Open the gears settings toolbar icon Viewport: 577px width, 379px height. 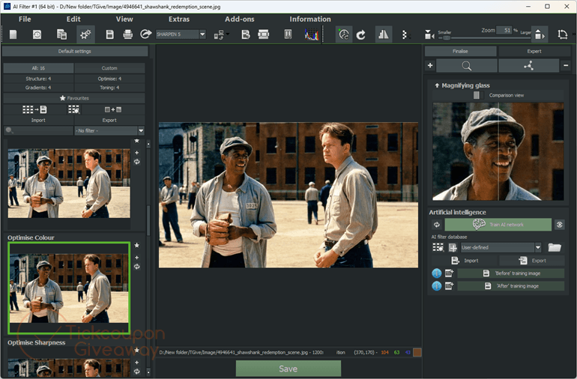[85, 34]
